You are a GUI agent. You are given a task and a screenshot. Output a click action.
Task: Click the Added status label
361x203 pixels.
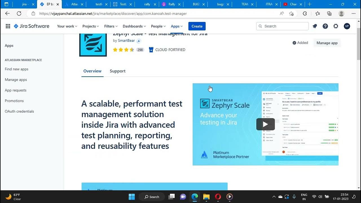(x=300, y=43)
